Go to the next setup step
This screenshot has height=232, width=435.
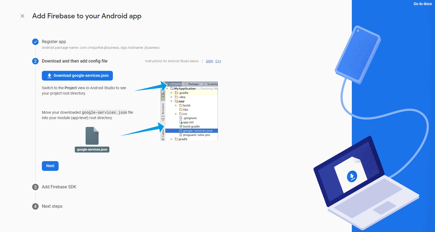[x=50, y=166]
